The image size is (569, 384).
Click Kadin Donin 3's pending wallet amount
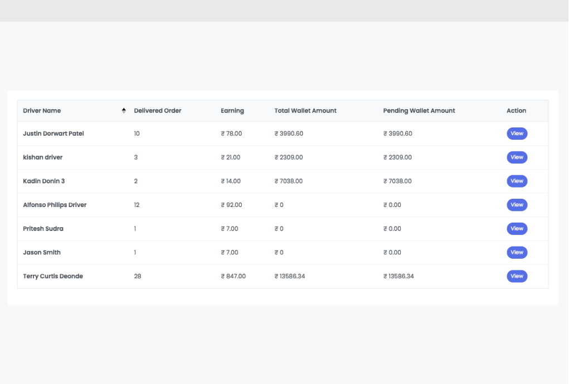[397, 181]
